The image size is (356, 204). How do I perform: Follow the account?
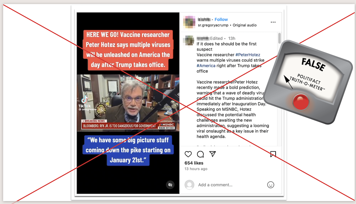pyautogui.click(x=221, y=20)
